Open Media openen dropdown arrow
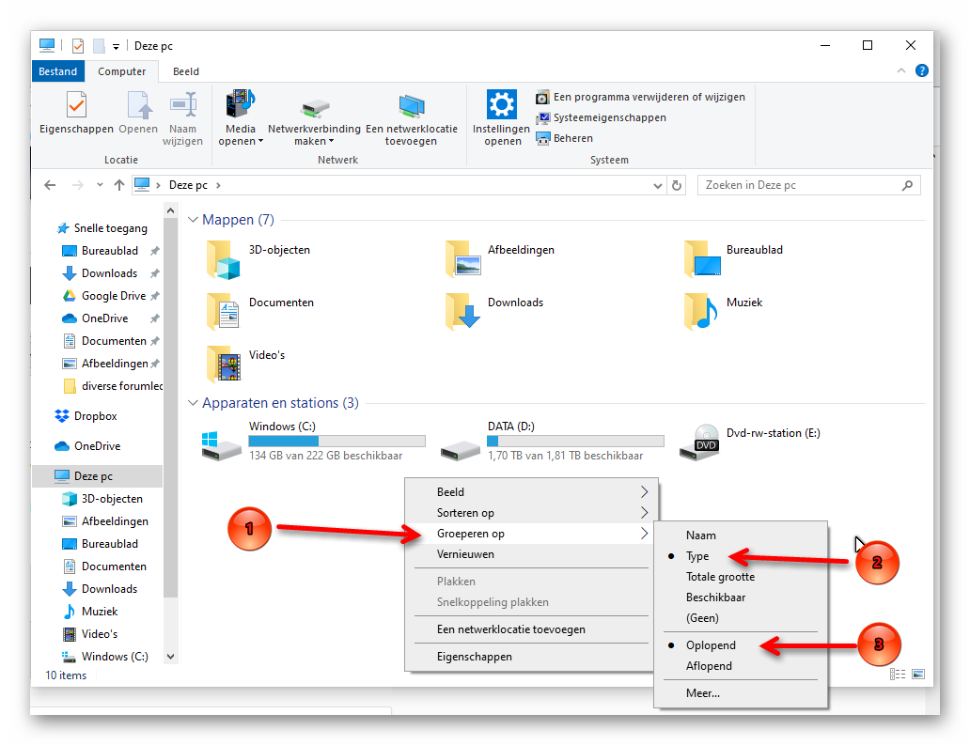The height and width of the screenshot is (745, 970). point(260,142)
